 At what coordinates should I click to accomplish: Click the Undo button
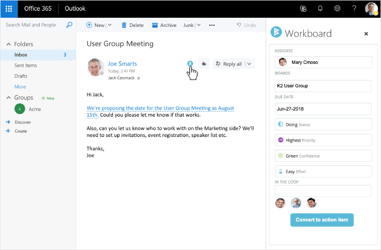point(246,25)
